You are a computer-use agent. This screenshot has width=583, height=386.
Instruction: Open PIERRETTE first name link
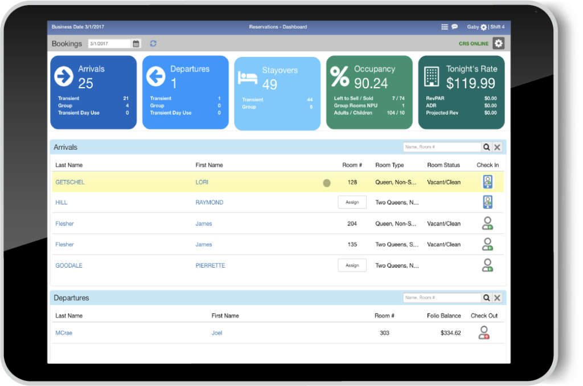click(x=210, y=265)
